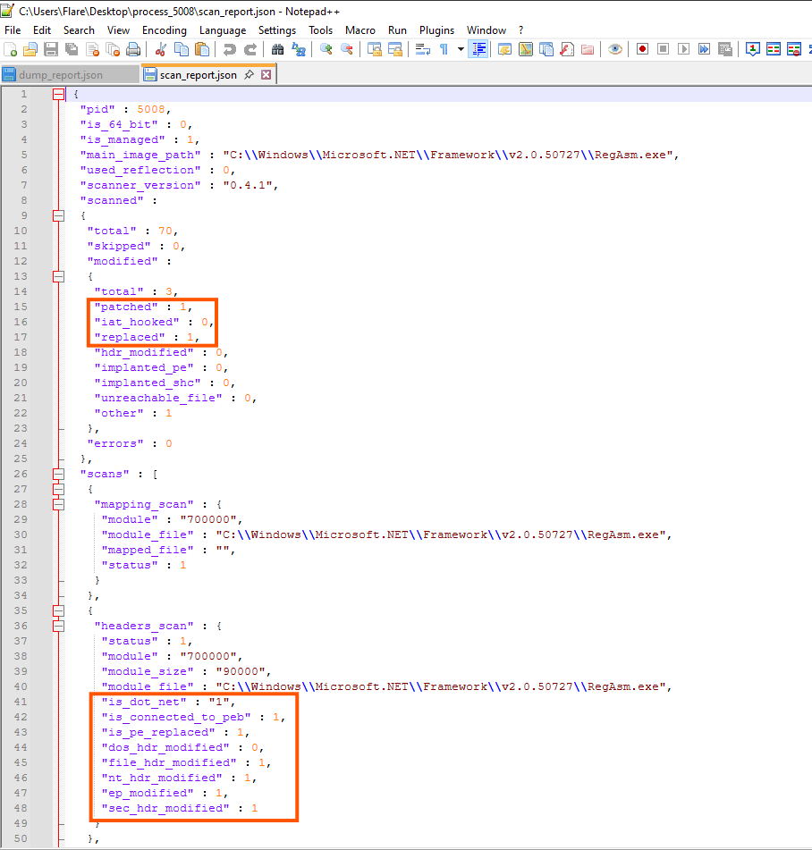This screenshot has width=812, height=850.
Task: Click the New file toolbar icon
Action: click(12, 49)
